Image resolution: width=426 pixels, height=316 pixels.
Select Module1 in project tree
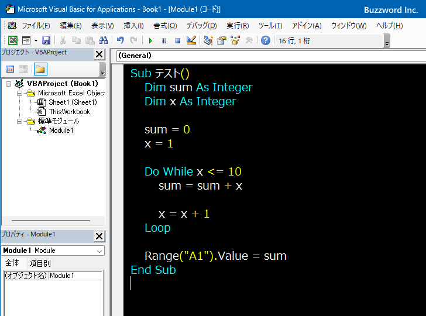pyautogui.click(x=61, y=130)
